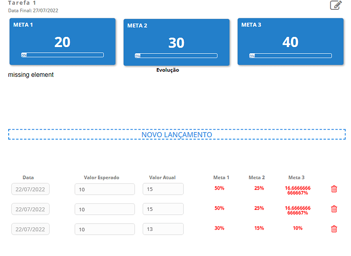Screen dimensions: 351x256
Task: Click the NOVO LANÇAMENTO button
Action: click(177, 135)
